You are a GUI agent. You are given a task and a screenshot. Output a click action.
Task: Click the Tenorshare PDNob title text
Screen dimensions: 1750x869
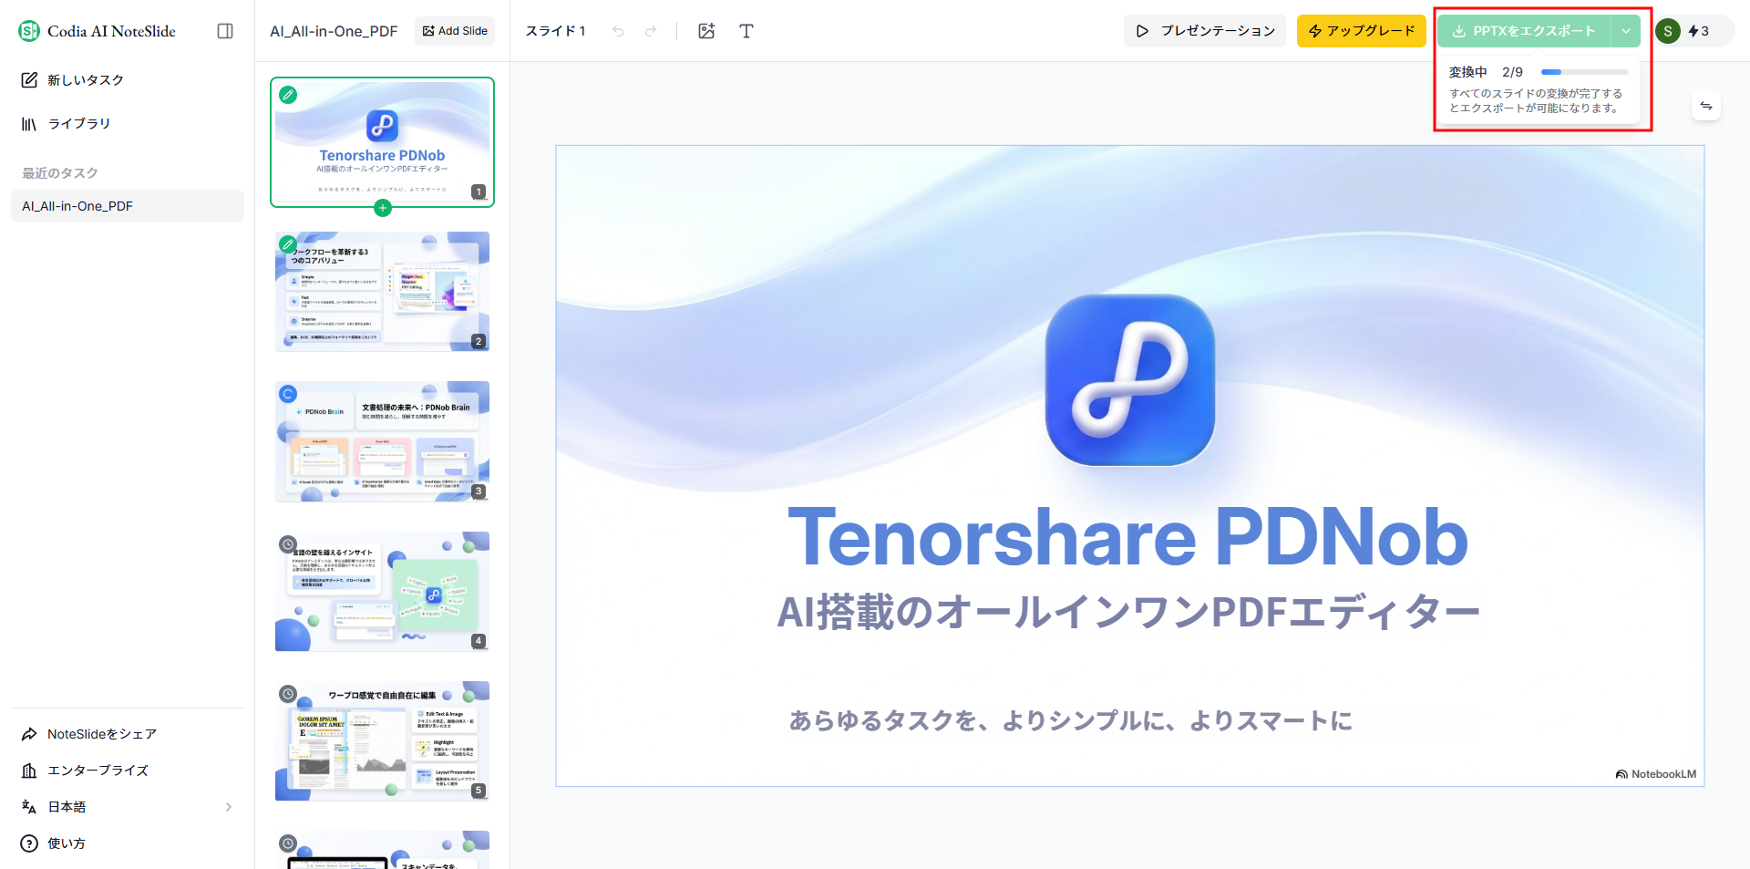1128,538
